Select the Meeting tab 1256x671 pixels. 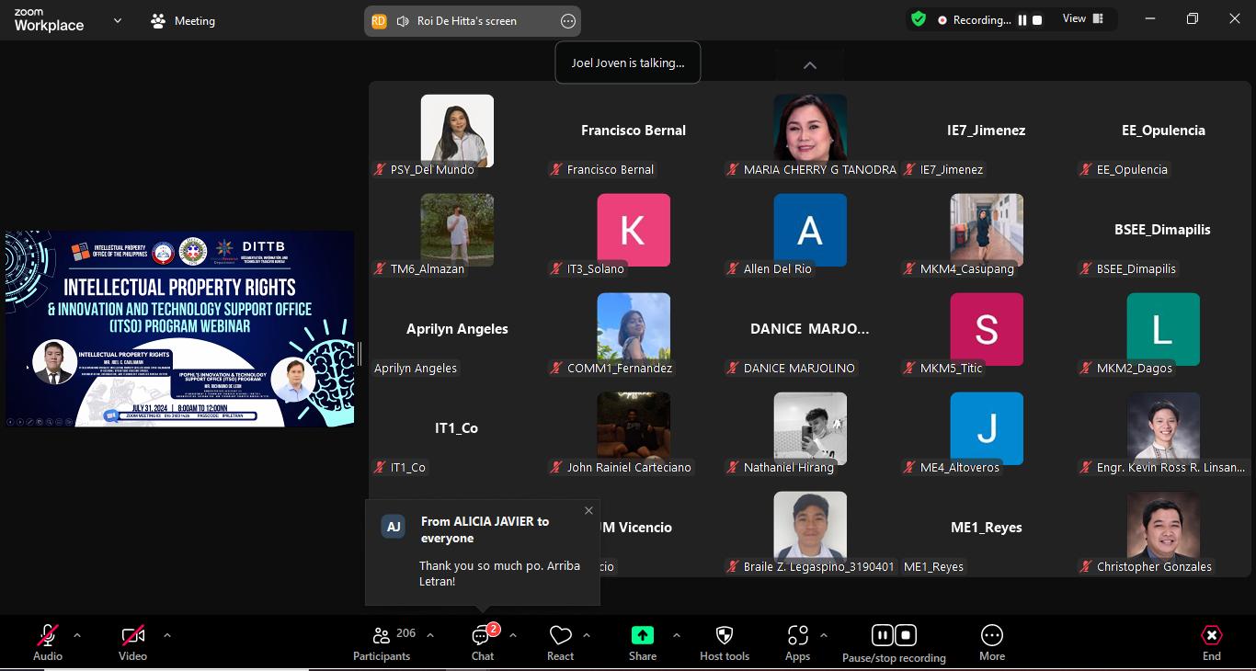point(183,20)
